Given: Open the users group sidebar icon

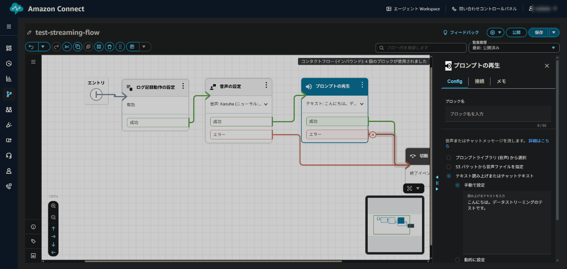Looking at the screenshot, I should (9, 109).
